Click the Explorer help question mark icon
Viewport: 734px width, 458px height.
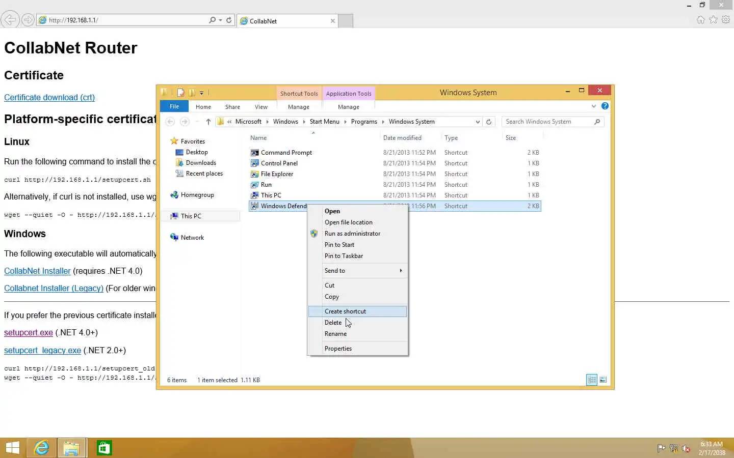coord(605,106)
